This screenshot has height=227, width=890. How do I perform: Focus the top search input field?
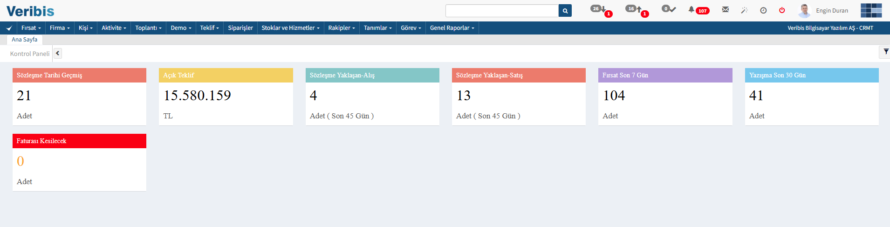(x=502, y=11)
